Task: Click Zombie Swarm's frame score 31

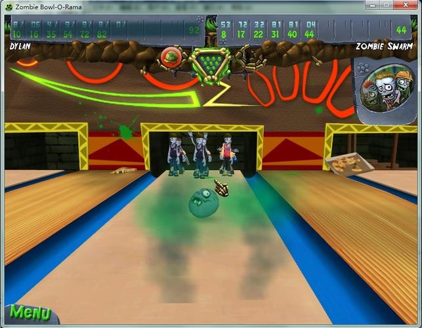Action: 275,35
